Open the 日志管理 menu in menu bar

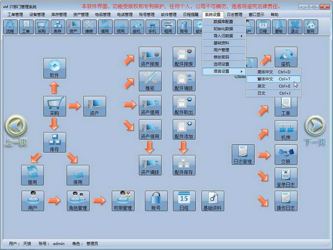[234, 14]
